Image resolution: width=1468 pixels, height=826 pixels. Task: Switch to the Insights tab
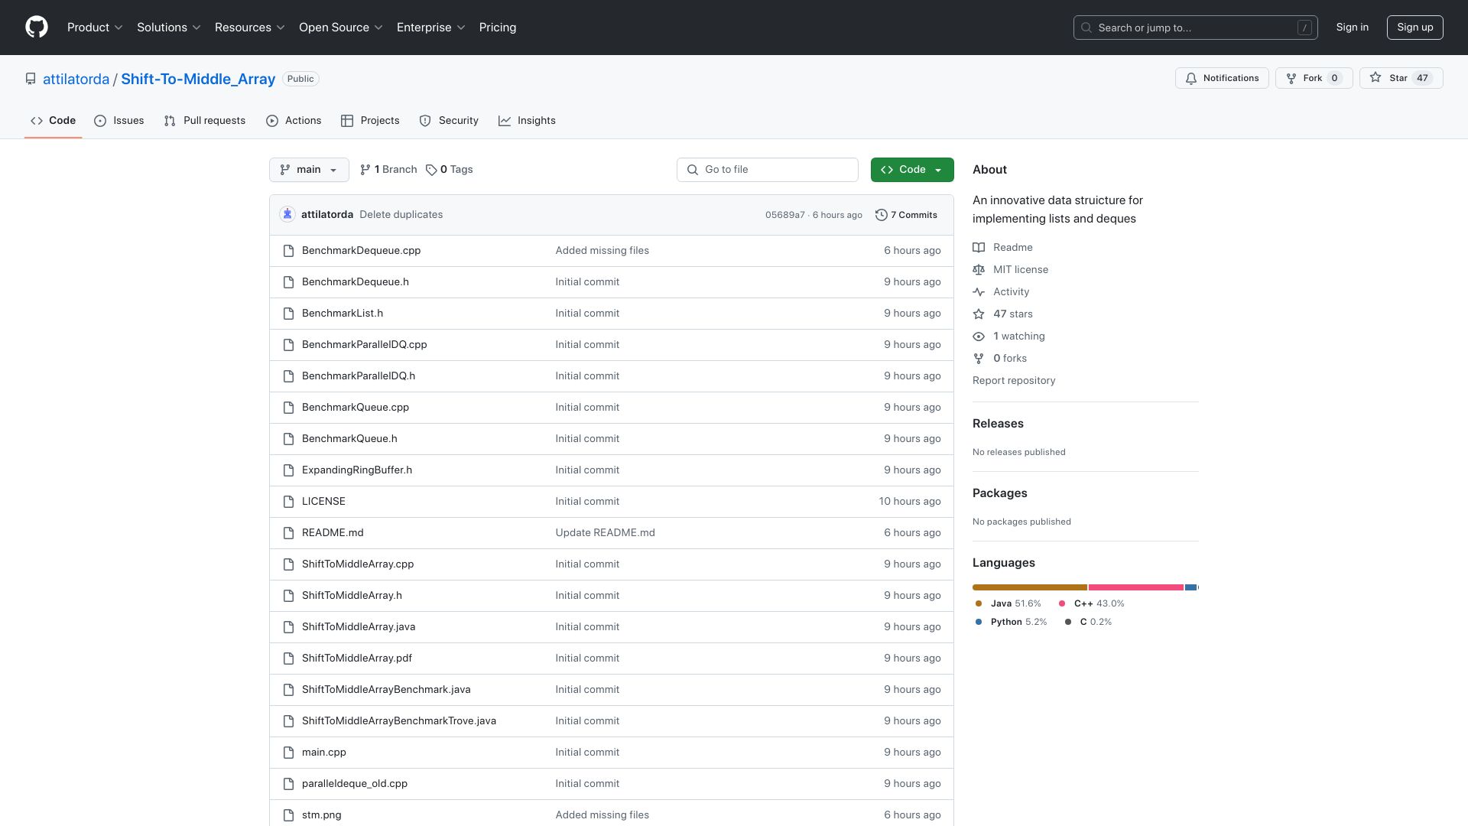(527, 121)
